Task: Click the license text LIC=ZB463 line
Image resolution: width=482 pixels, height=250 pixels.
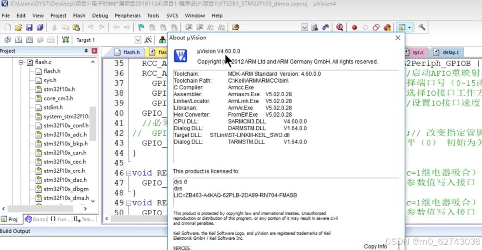Action: pyautogui.click(x=235, y=195)
